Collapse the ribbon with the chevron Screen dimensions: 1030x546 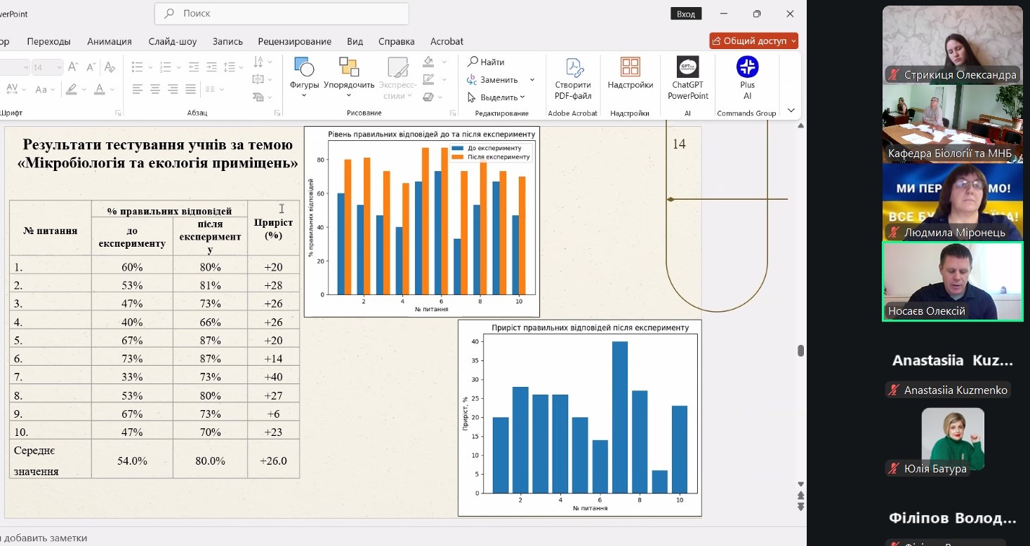[791, 111]
